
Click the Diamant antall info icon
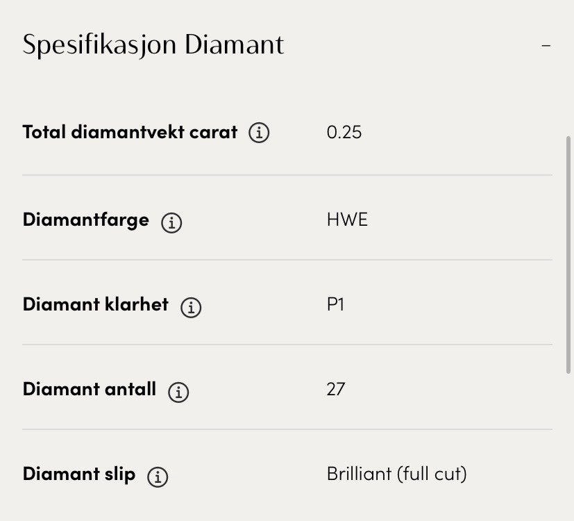(178, 392)
